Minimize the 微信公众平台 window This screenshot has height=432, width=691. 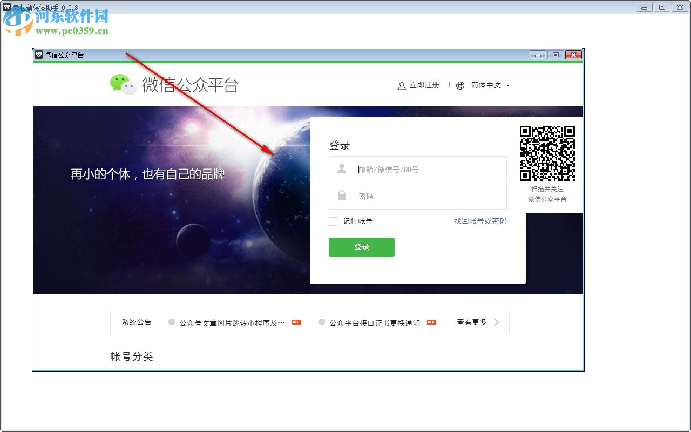click(538, 55)
